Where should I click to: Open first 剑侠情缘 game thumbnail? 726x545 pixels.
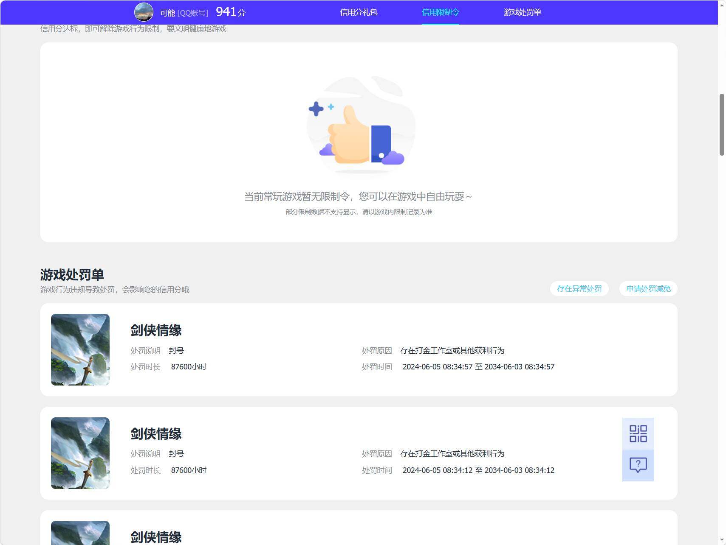(80, 349)
